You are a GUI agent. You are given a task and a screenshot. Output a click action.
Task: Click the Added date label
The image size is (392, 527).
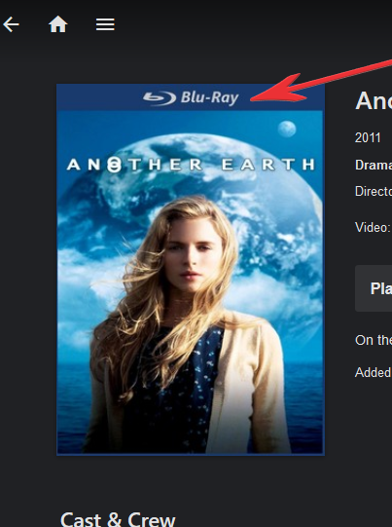(x=374, y=372)
